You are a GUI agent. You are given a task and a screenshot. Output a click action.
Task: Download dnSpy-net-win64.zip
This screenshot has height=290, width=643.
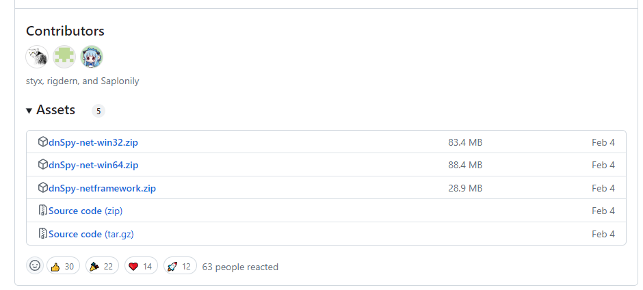point(93,165)
